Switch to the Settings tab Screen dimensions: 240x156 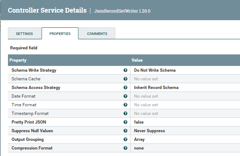[24, 34]
